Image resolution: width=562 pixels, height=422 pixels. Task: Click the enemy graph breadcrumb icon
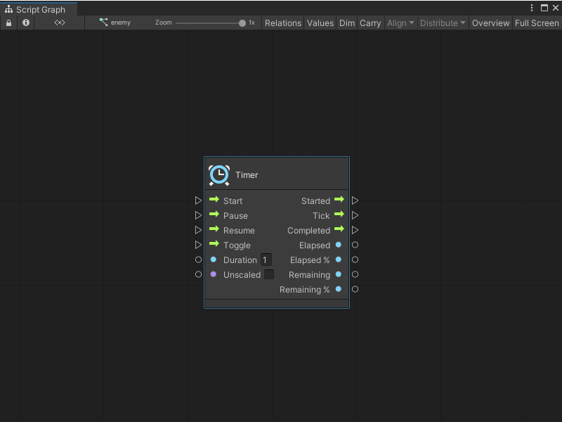(102, 22)
